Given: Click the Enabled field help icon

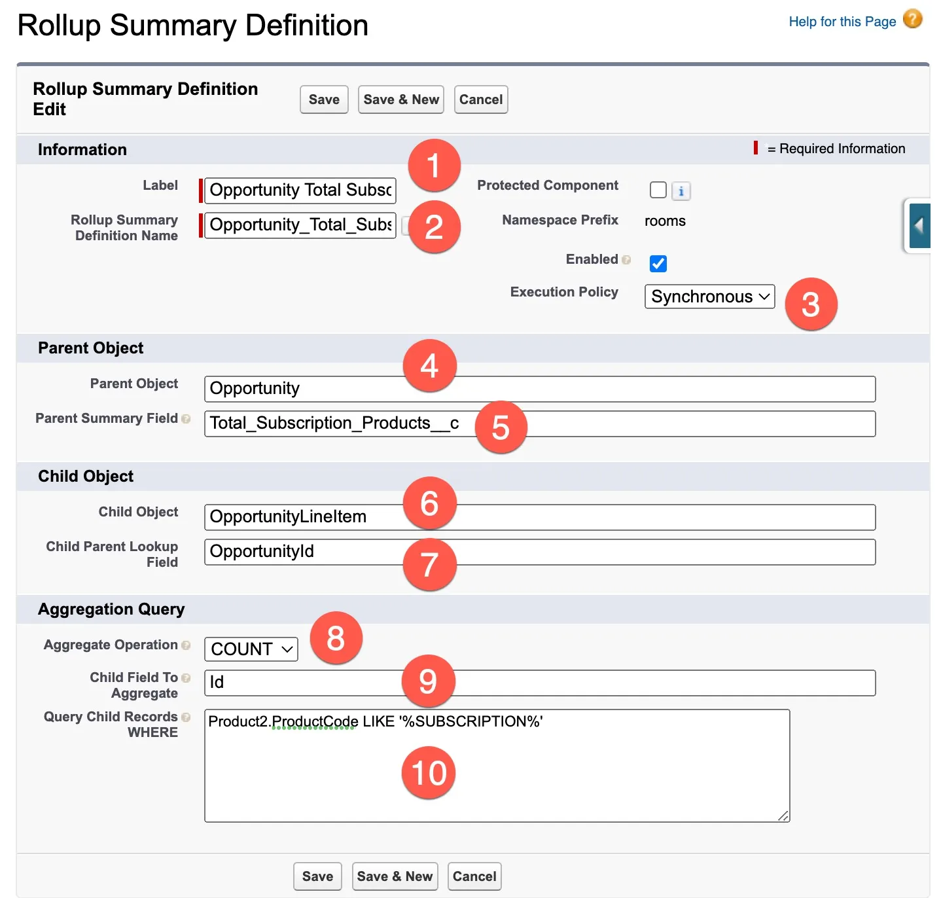Looking at the screenshot, I should 626,260.
